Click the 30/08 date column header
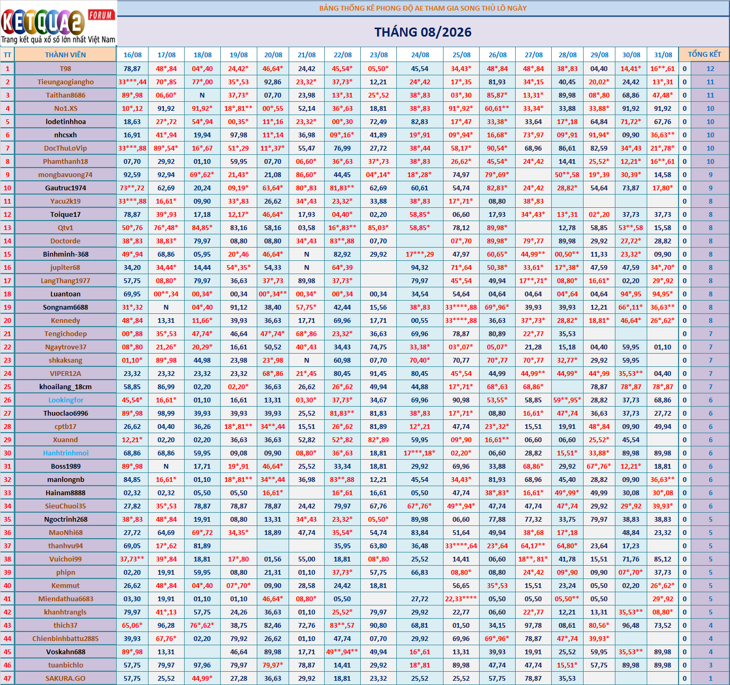 631,55
